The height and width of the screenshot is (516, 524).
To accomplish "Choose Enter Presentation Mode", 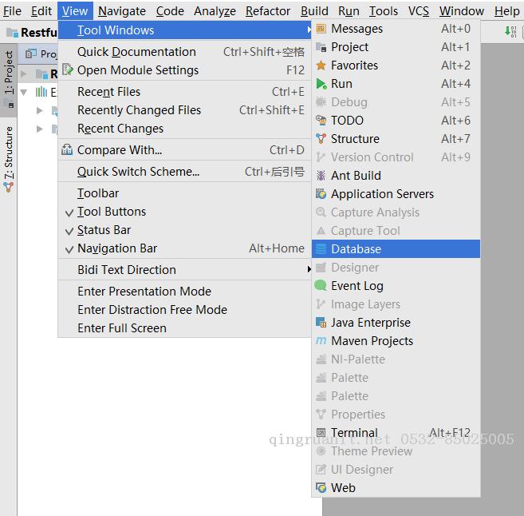I will [184, 292].
